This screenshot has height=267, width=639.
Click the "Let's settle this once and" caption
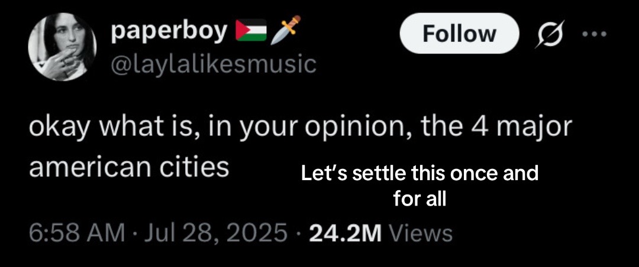tap(419, 174)
